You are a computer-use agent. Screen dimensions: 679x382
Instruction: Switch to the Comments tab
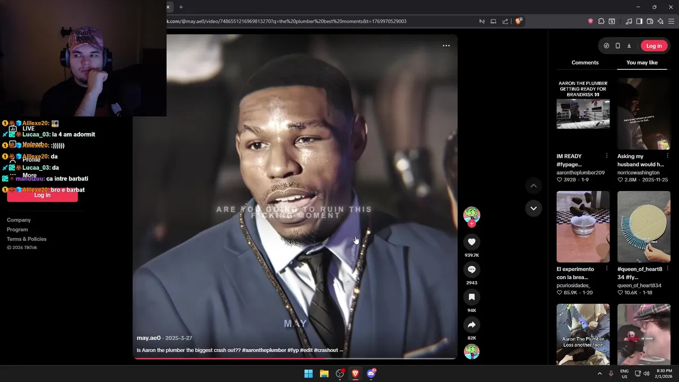[585, 63]
